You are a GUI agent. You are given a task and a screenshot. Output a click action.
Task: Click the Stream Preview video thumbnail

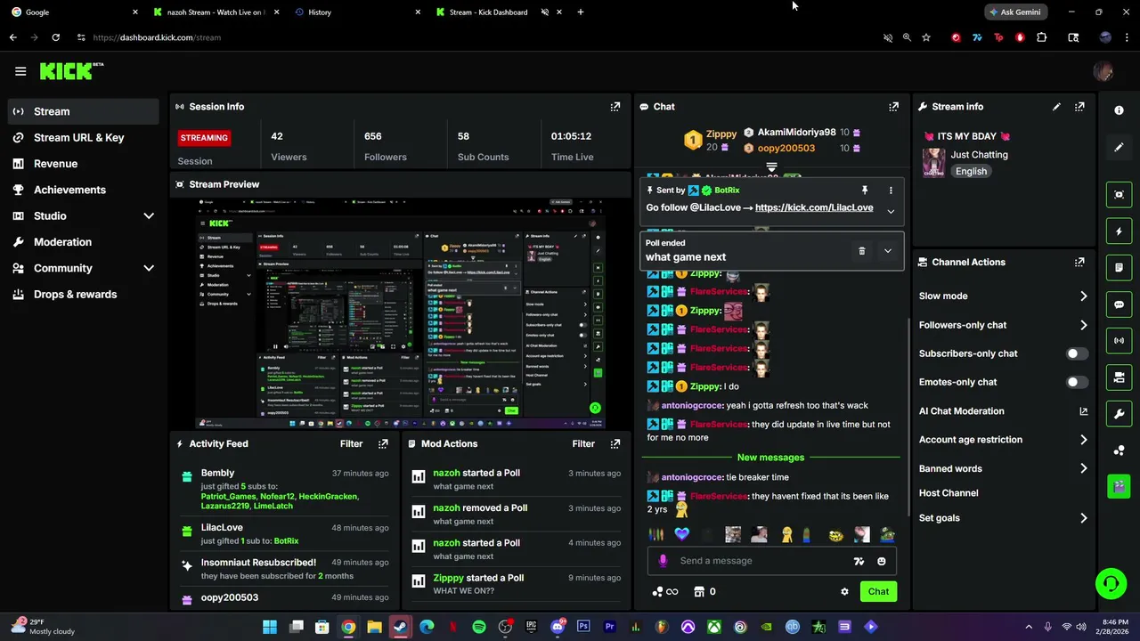(x=401, y=313)
